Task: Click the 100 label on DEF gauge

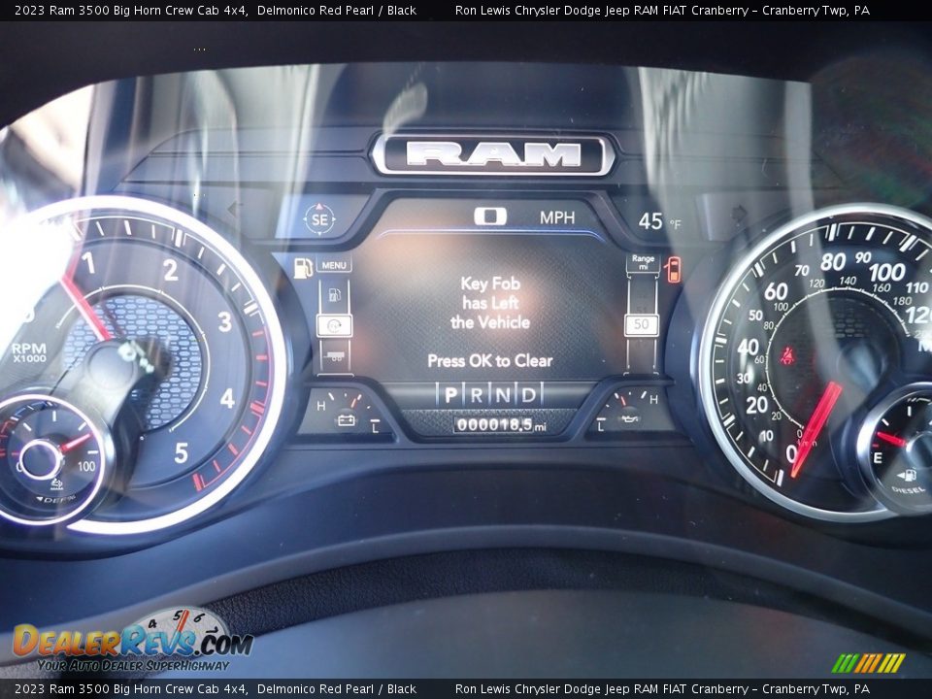Action: [86, 467]
